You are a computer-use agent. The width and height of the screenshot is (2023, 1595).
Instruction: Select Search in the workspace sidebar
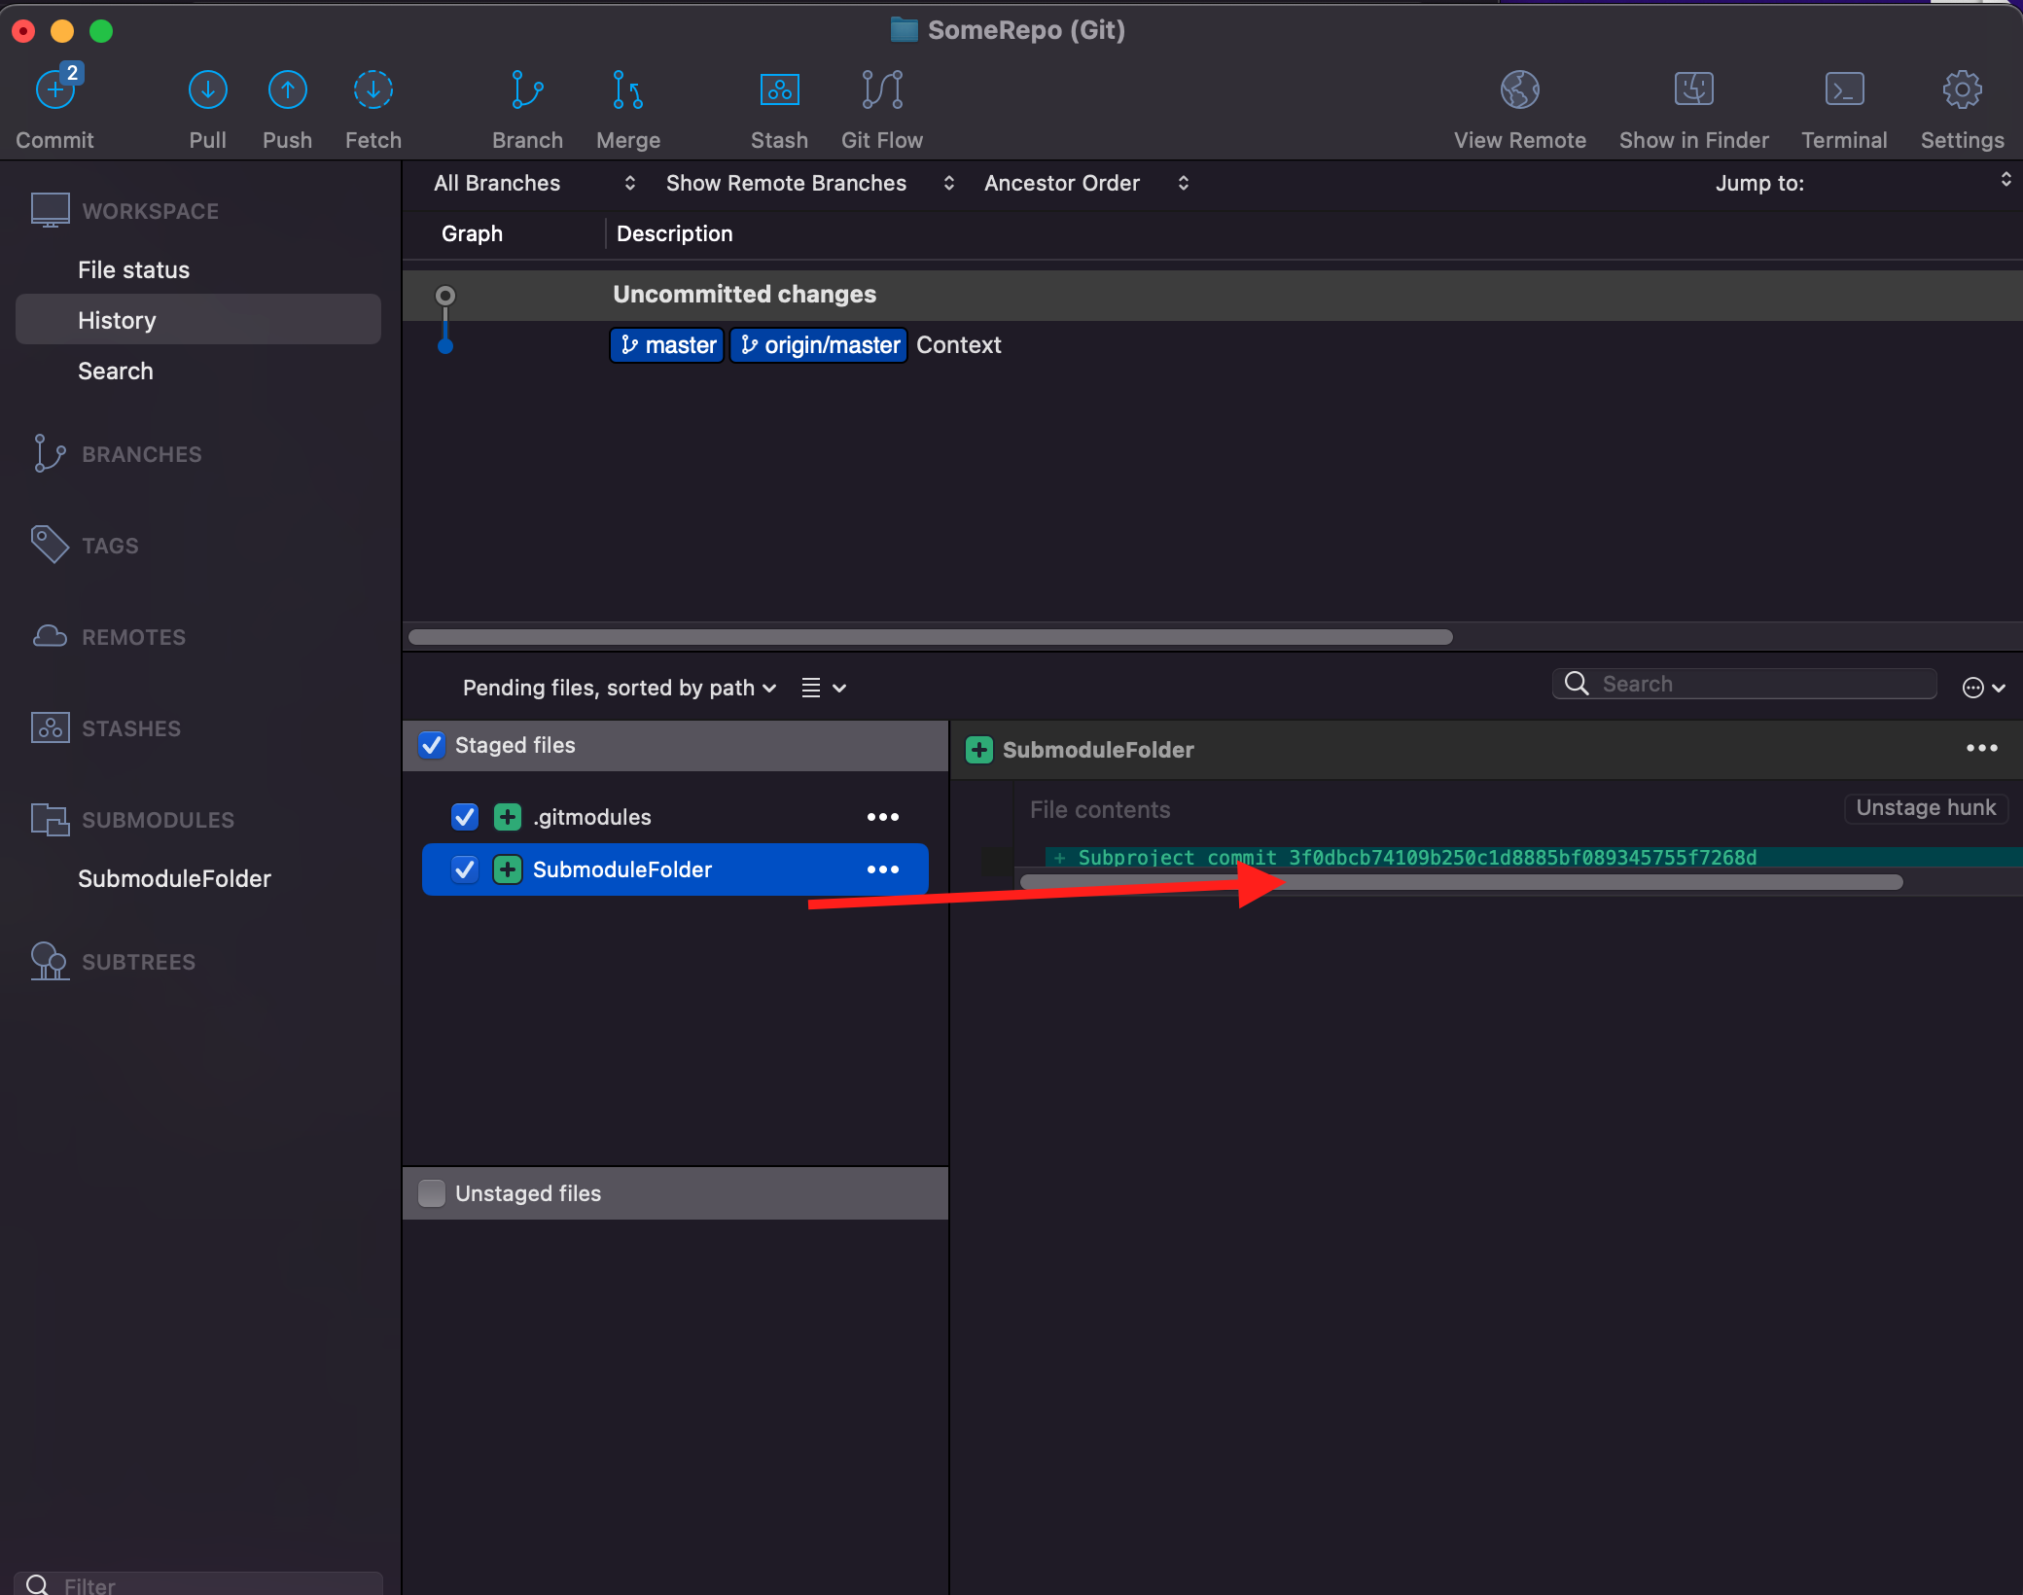[x=115, y=371]
